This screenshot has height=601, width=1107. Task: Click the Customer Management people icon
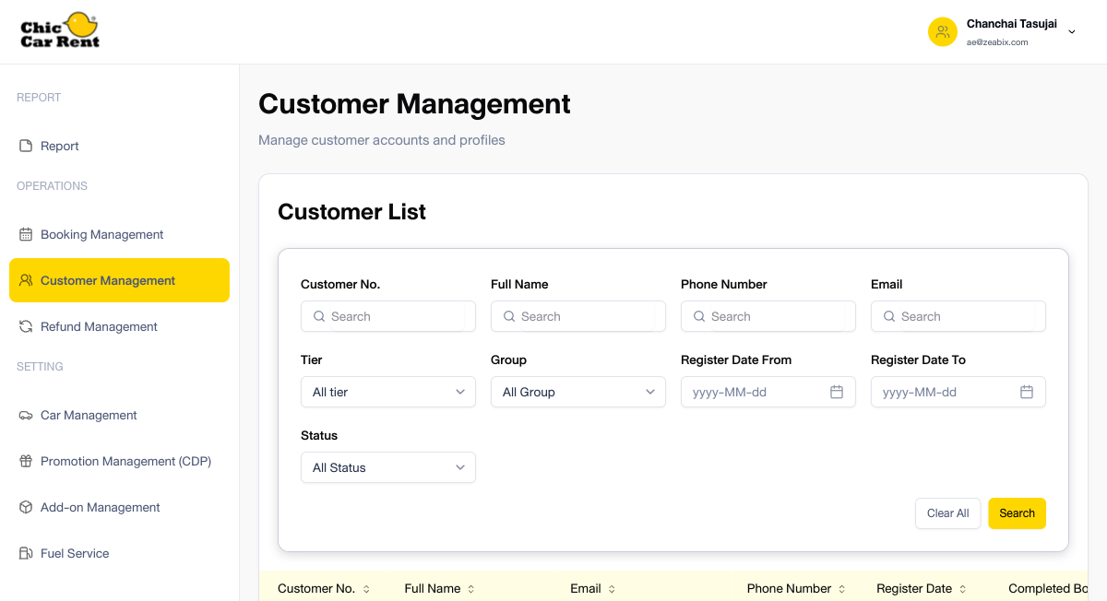(26, 280)
